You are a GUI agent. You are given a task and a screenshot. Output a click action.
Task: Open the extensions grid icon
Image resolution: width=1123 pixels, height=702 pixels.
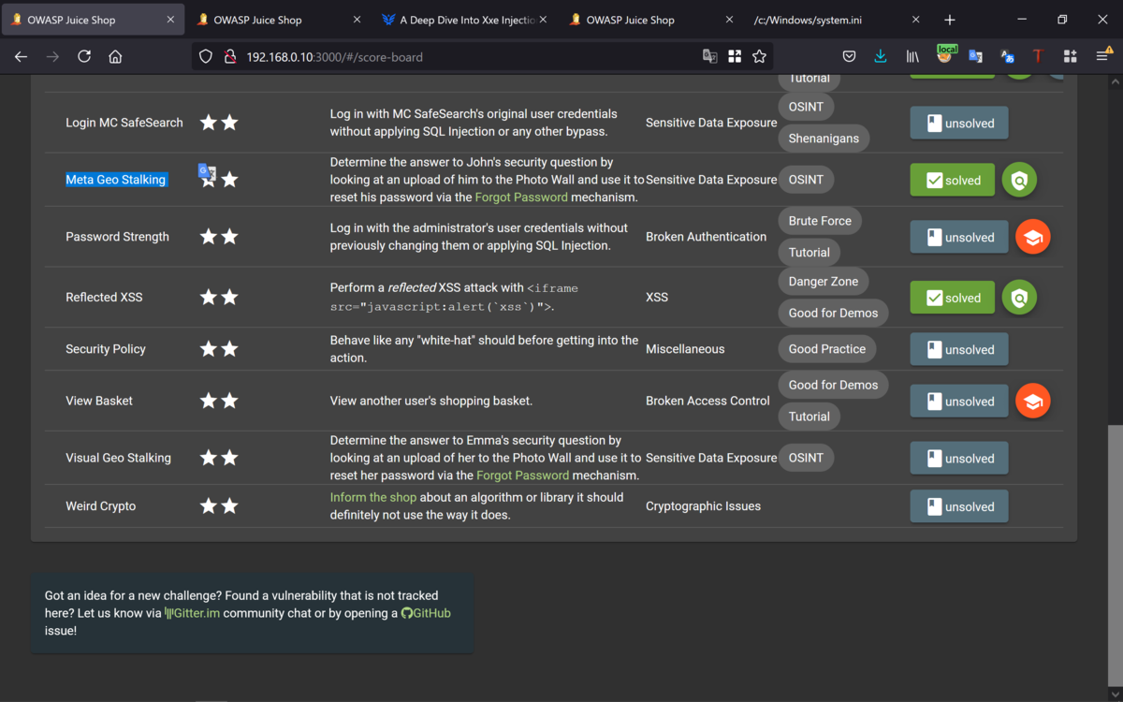pyautogui.click(x=1070, y=56)
